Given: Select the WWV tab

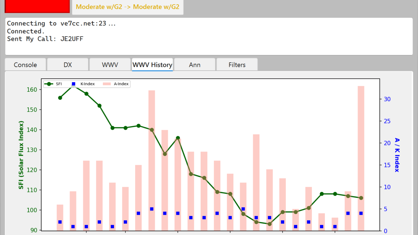Looking at the screenshot, I should [110, 64].
